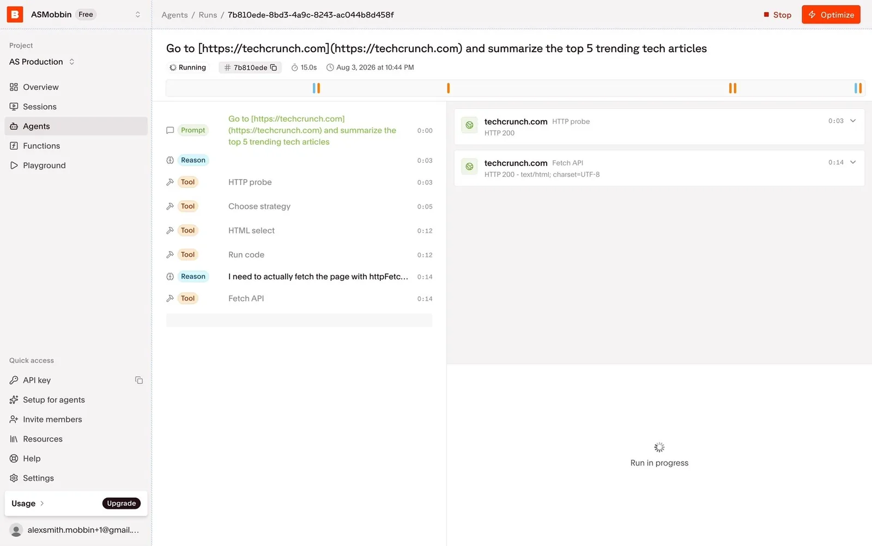
Task: Click the Overview grid icon
Action: pos(14,87)
